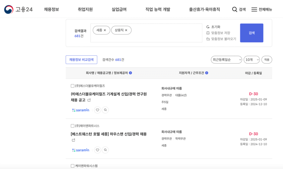Click the 상용직 filter tag
This screenshot has height=169, width=283.
coord(121,30)
